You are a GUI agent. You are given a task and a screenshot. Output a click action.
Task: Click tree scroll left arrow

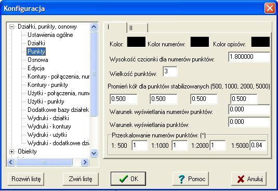[x=11, y=162]
